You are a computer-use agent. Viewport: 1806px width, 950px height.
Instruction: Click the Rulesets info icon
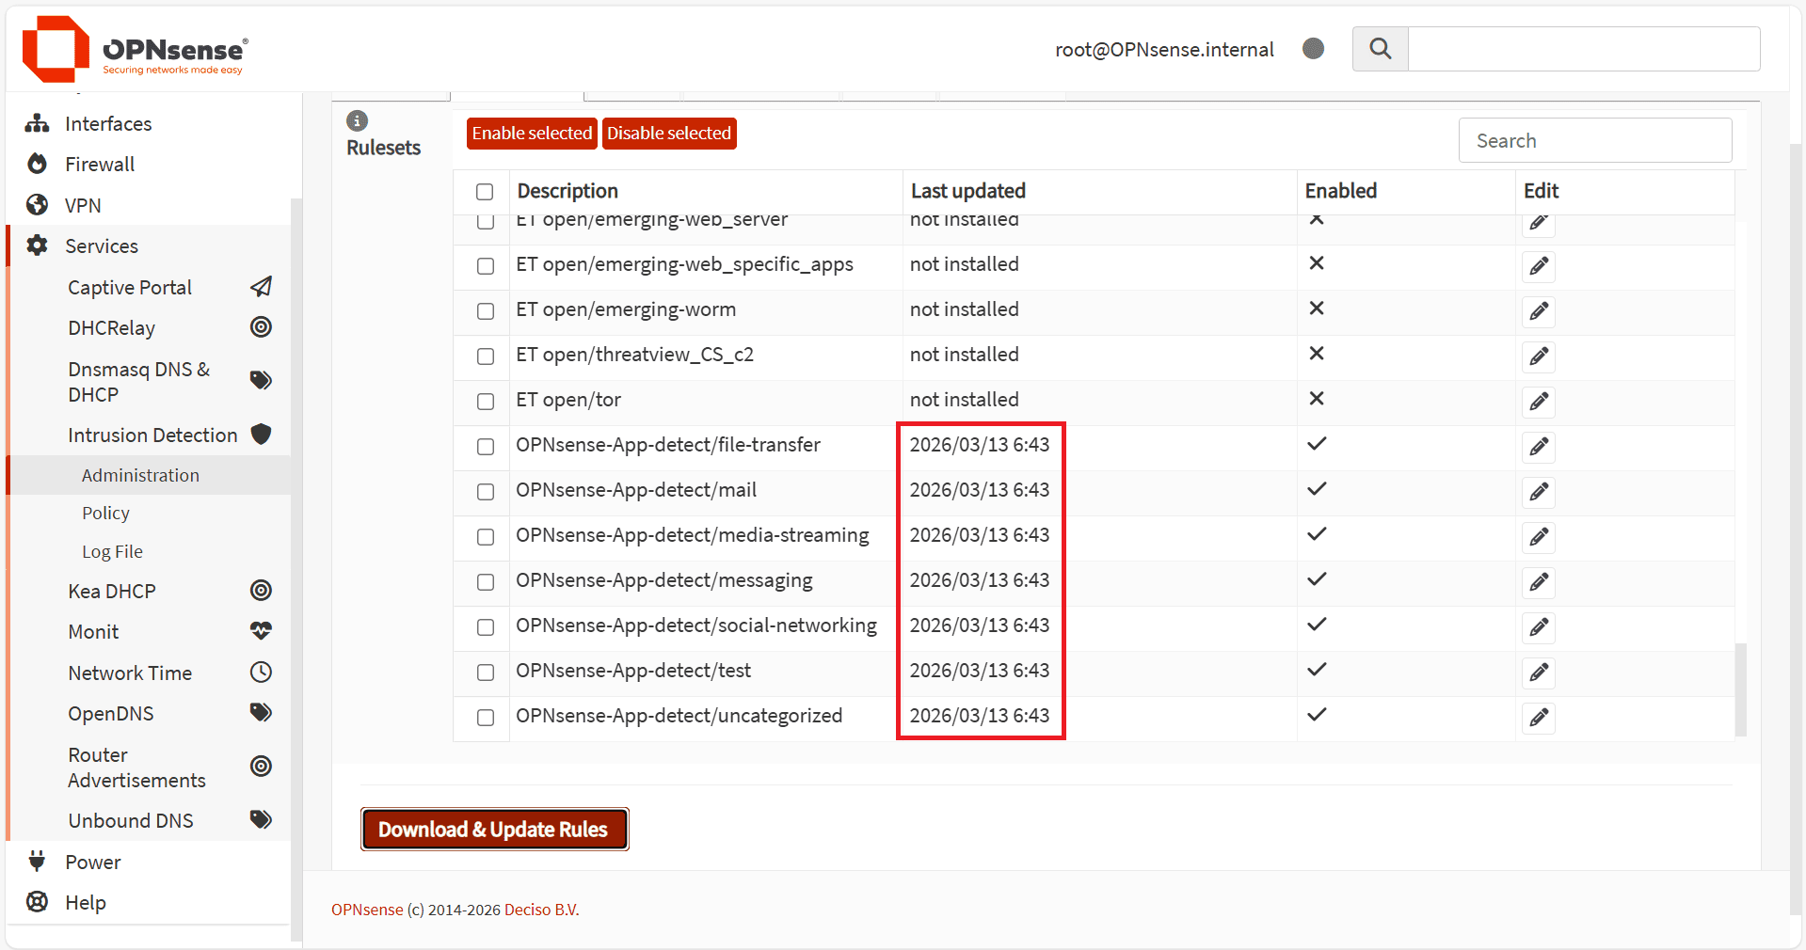(x=357, y=120)
